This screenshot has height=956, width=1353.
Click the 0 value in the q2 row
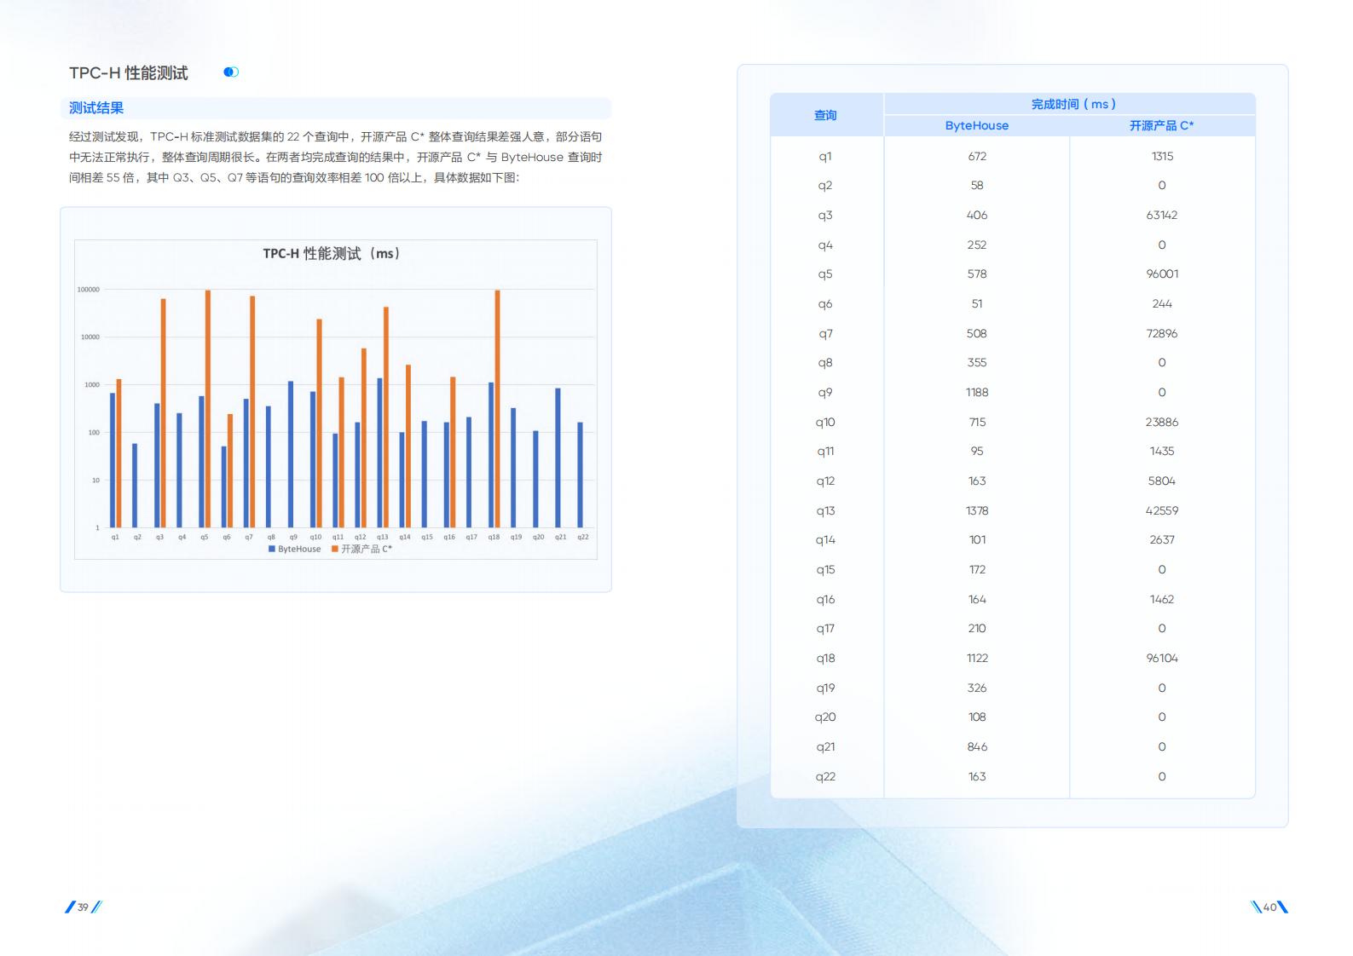[1162, 185]
